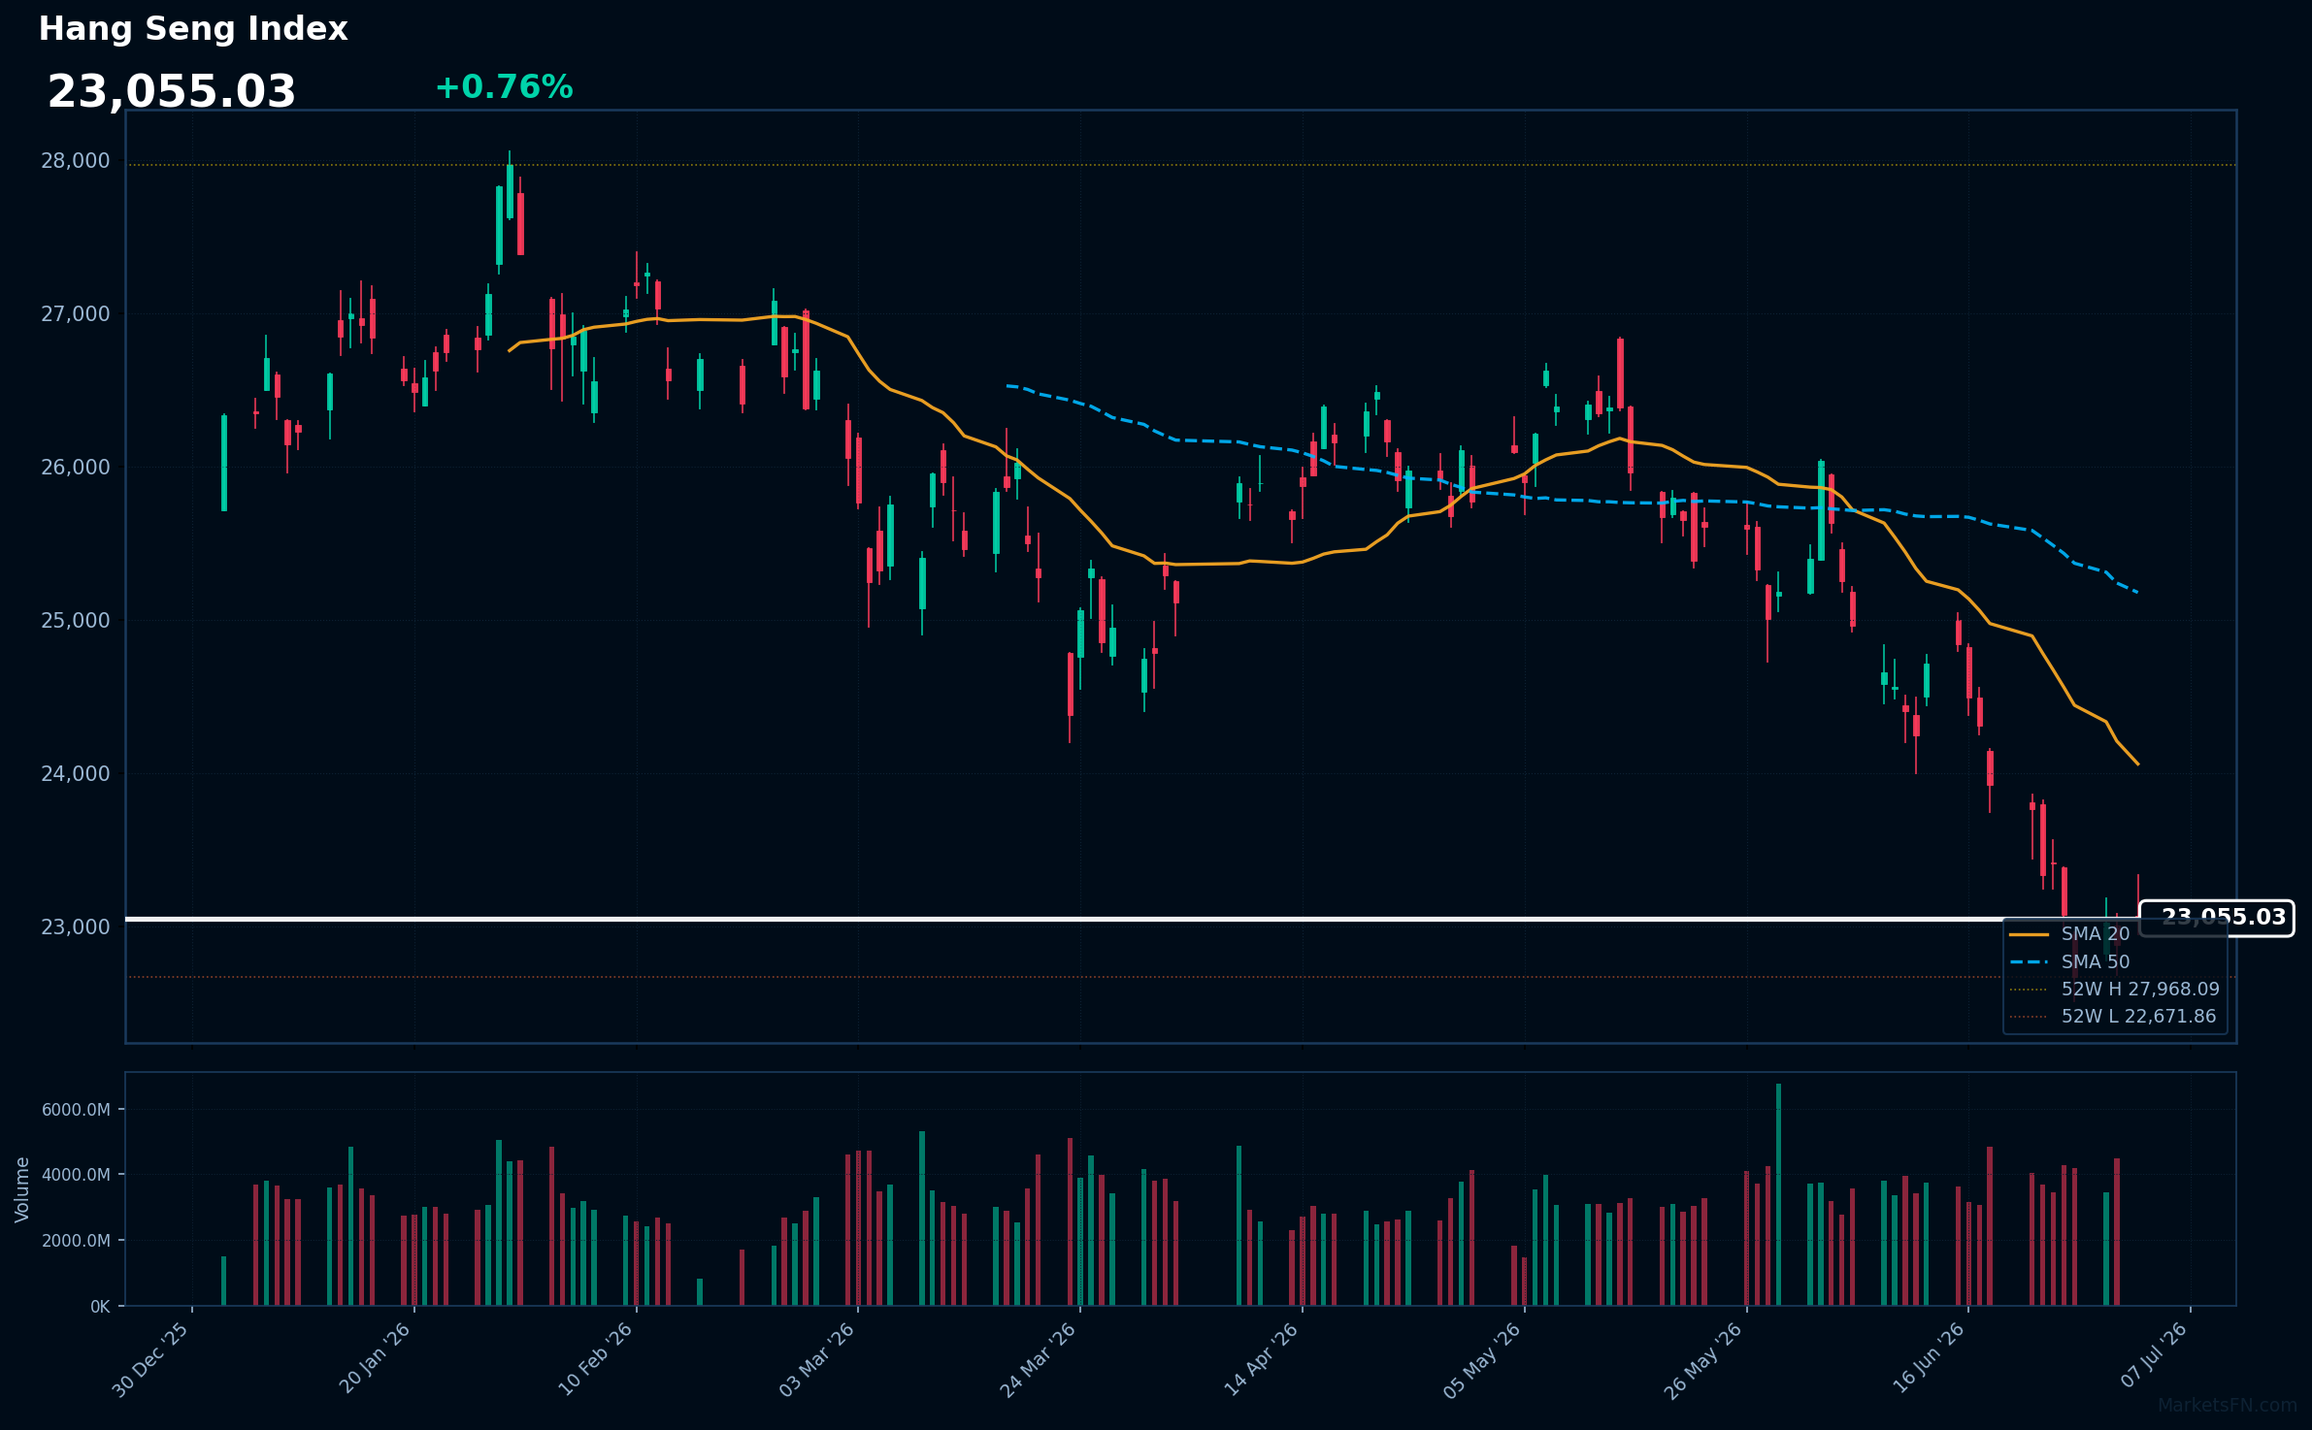Click the 24,000 price axis label
This screenshot has width=2312, height=1430.
[76, 774]
